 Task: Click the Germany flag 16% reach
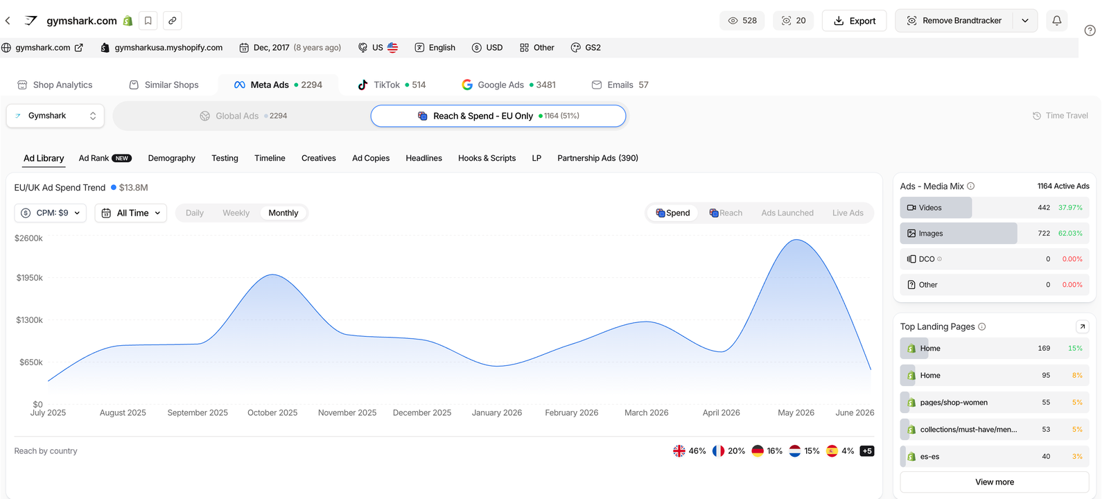[767, 451]
